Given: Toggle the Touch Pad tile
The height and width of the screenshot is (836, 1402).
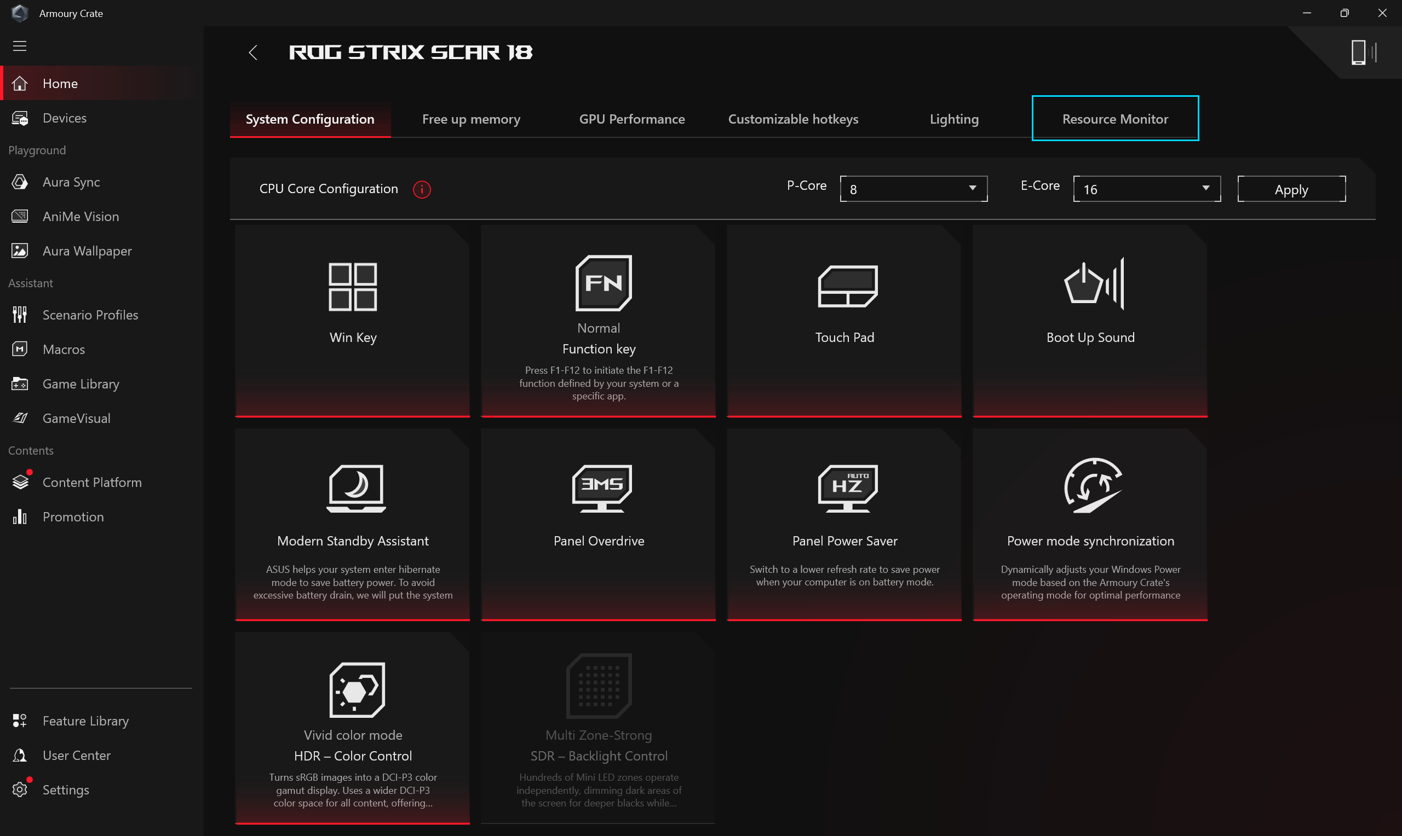Looking at the screenshot, I should click(x=844, y=321).
